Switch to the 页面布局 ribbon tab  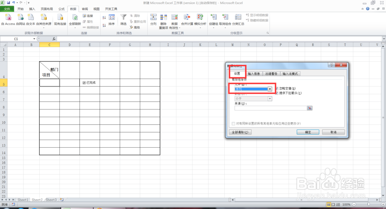[47, 9]
